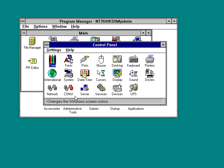224x168 pixels.
Task: Maximize the Main group window
Action: [149, 33]
